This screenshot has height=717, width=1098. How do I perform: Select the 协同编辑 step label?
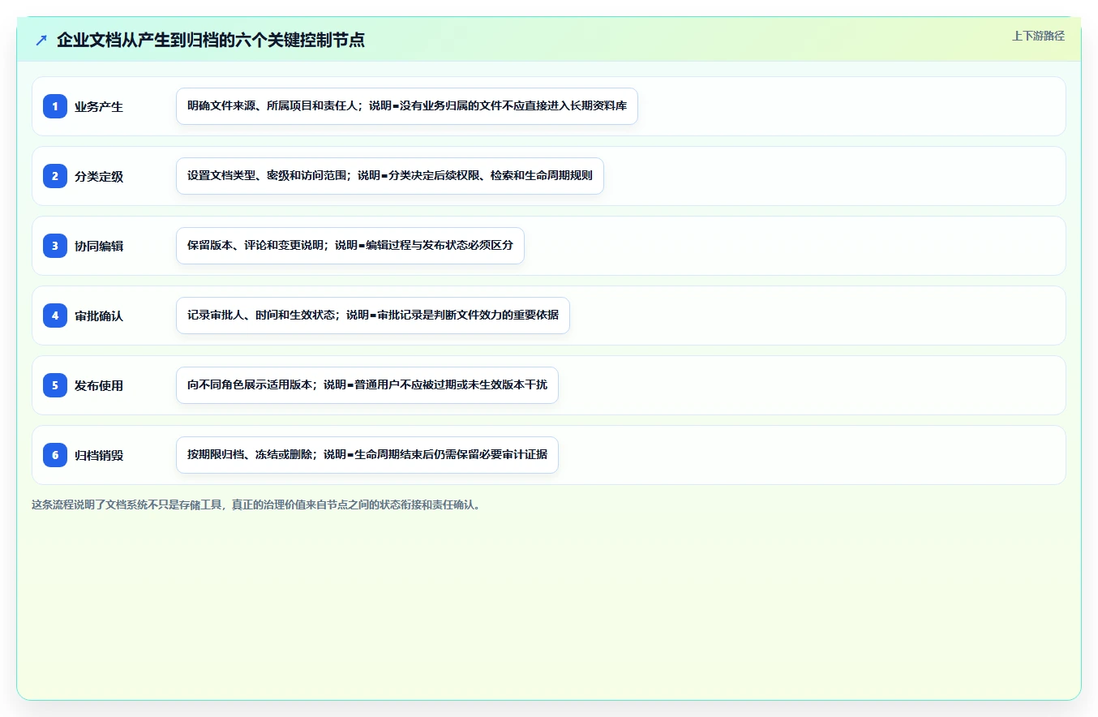pos(99,246)
